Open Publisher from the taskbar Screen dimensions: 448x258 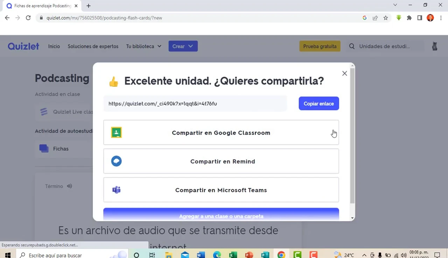pos(265,255)
